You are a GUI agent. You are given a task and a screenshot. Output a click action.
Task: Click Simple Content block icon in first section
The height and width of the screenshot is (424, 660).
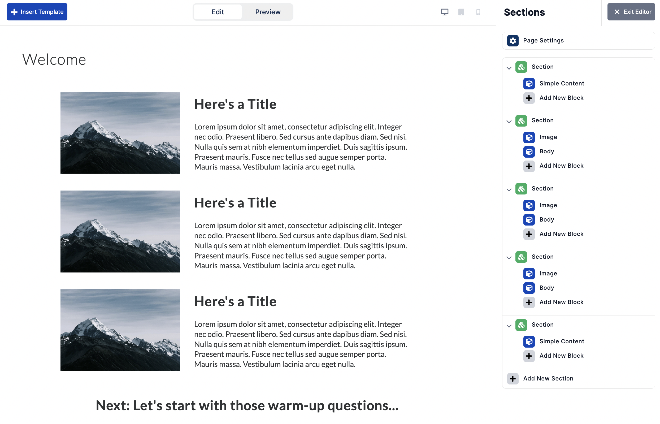[529, 84]
